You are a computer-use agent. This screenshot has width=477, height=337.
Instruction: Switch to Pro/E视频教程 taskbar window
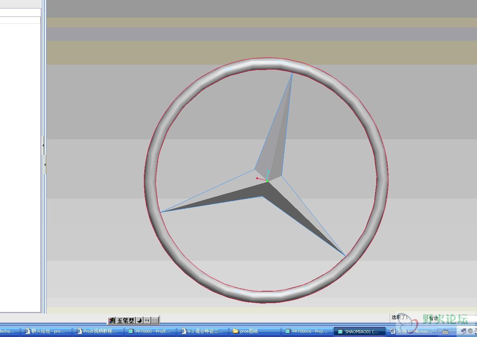click(x=98, y=331)
